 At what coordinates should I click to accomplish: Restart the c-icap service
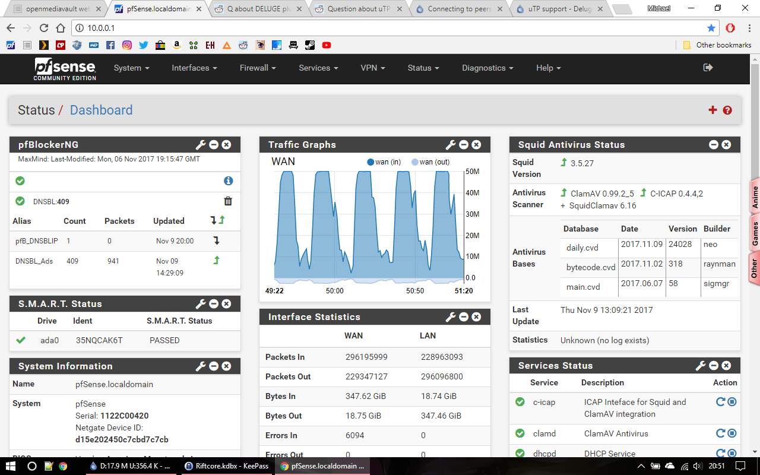point(720,402)
